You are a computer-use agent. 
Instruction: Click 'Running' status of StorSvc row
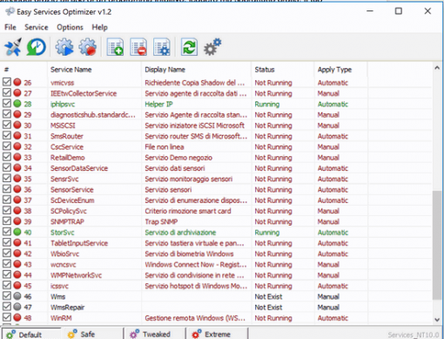(x=267, y=233)
